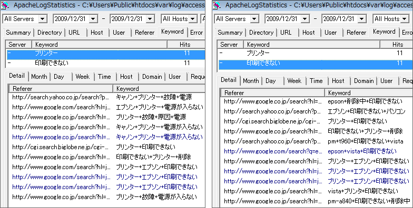Switch to Referer tab in left window

[x=144, y=33]
